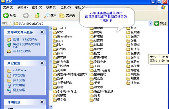
Task: Click 创建一个新文件夹 link
Action: click(x=25, y=39)
